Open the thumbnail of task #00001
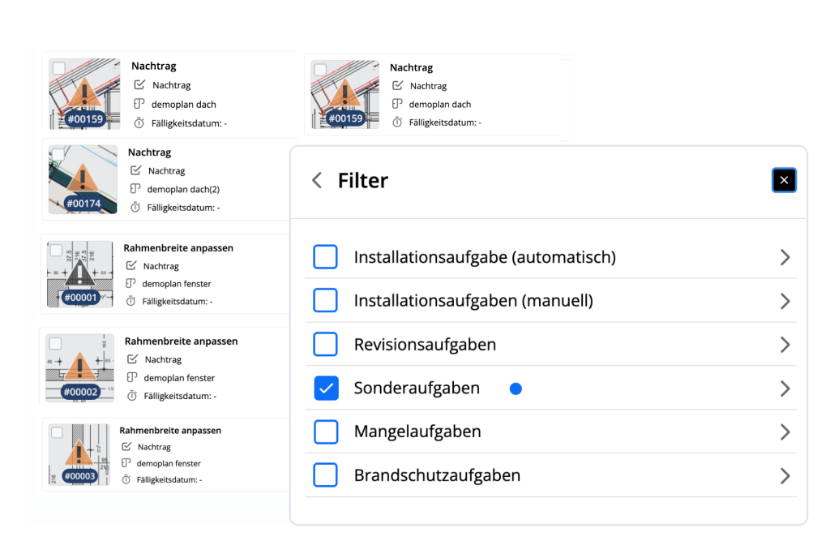Image resolution: width=830 pixels, height=554 pixels. (79, 274)
